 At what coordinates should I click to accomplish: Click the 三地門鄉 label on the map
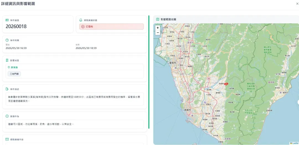click(231, 88)
